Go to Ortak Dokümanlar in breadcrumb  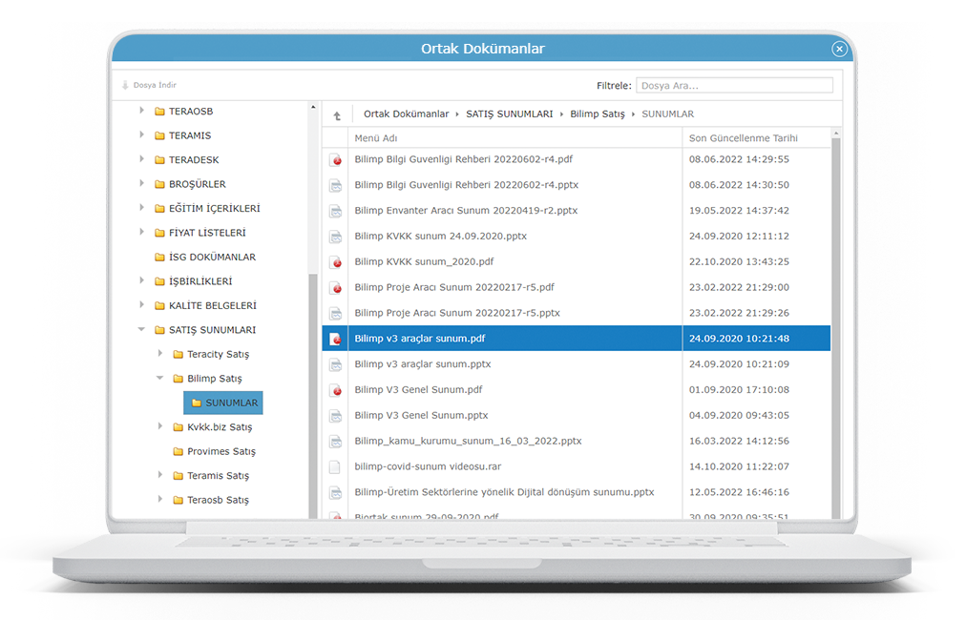406,114
